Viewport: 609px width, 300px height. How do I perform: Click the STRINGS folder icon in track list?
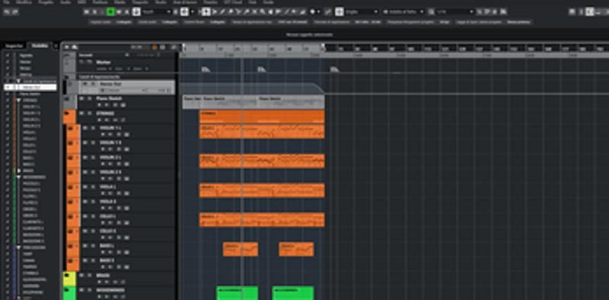67,114
